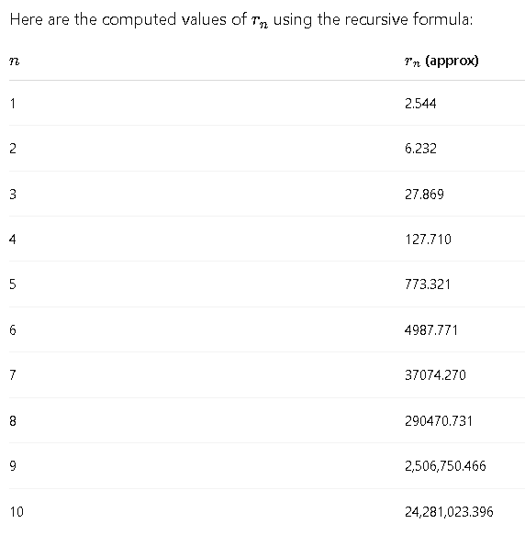The width and height of the screenshot is (525, 535).
Task: Click the n column header
Action: [x=15, y=61]
